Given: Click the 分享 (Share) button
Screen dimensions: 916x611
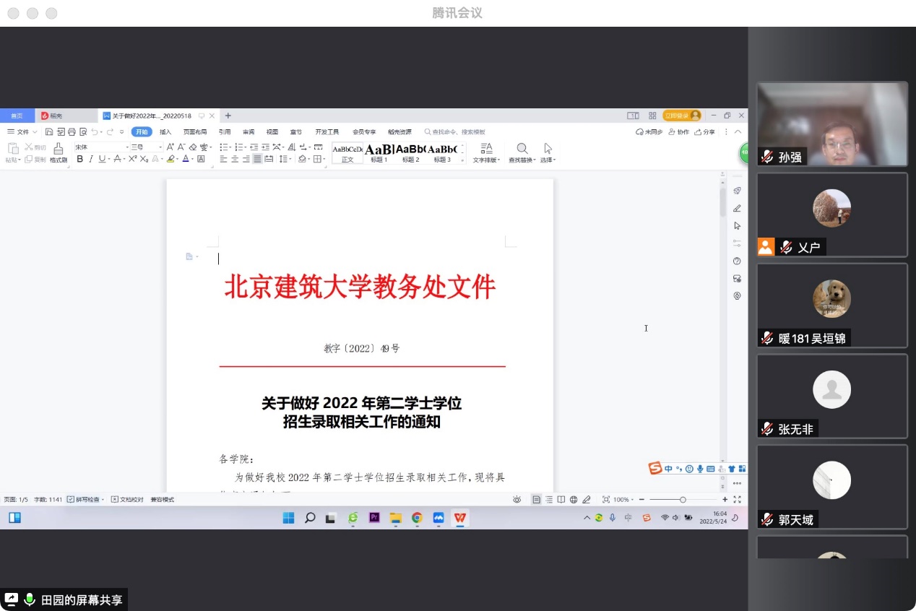Looking at the screenshot, I should 705,132.
